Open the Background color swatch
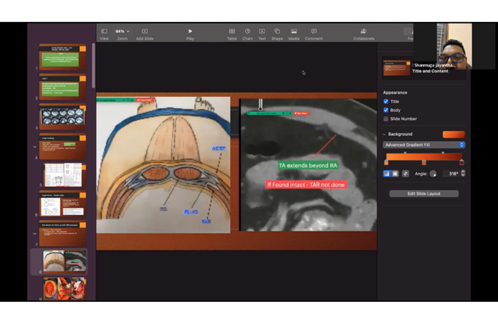The width and height of the screenshot is (498, 323). point(453,134)
